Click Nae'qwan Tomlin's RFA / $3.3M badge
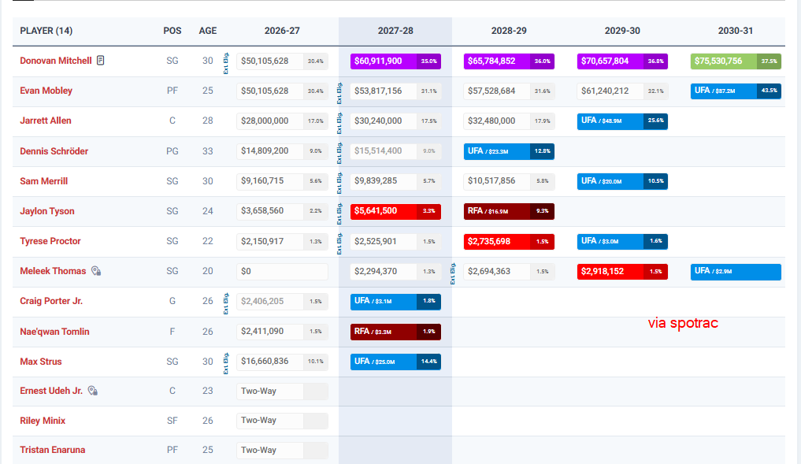 [395, 332]
